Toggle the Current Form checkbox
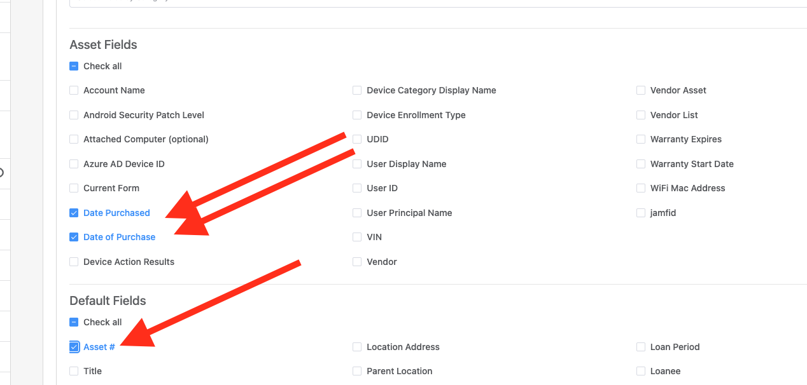This screenshot has width=807, height=385. (74, 188)
